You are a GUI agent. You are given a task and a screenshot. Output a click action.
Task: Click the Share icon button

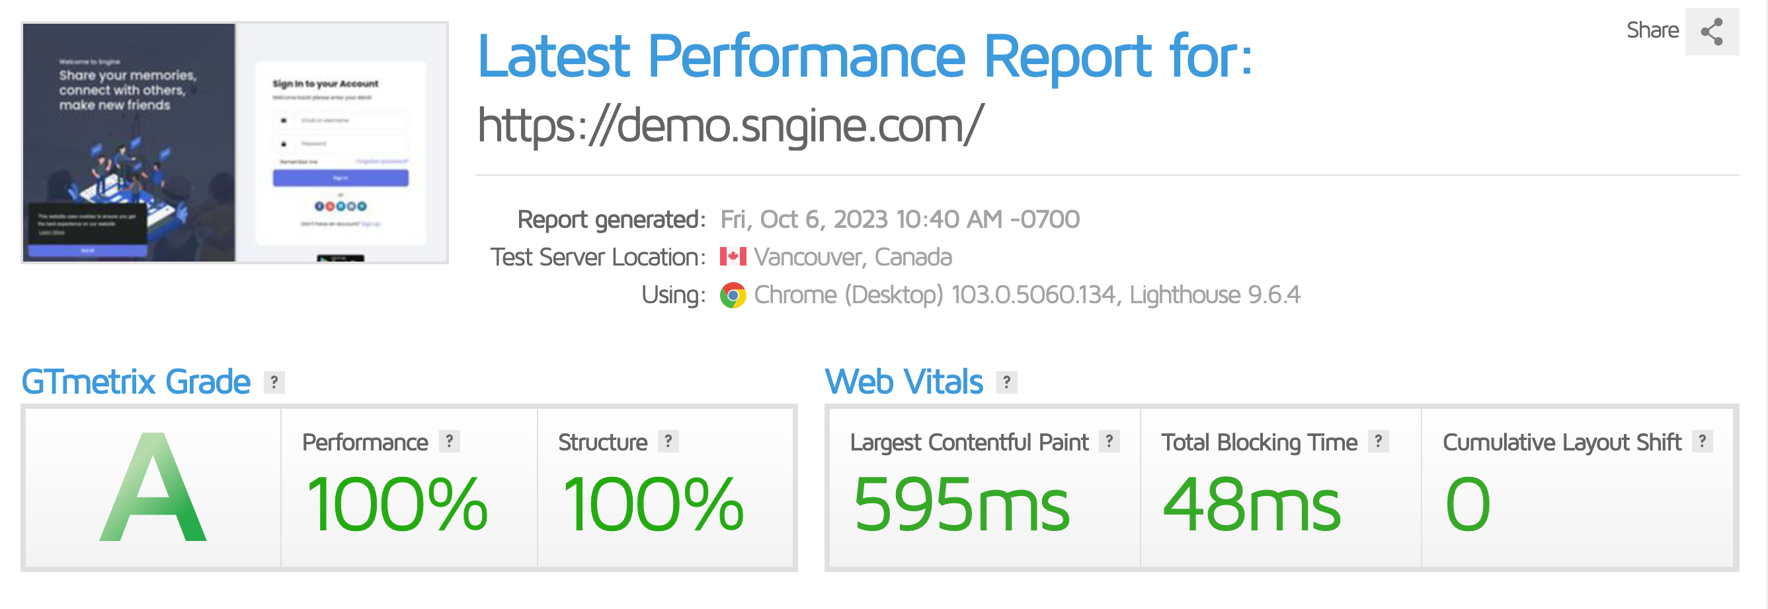(1712, 32)
